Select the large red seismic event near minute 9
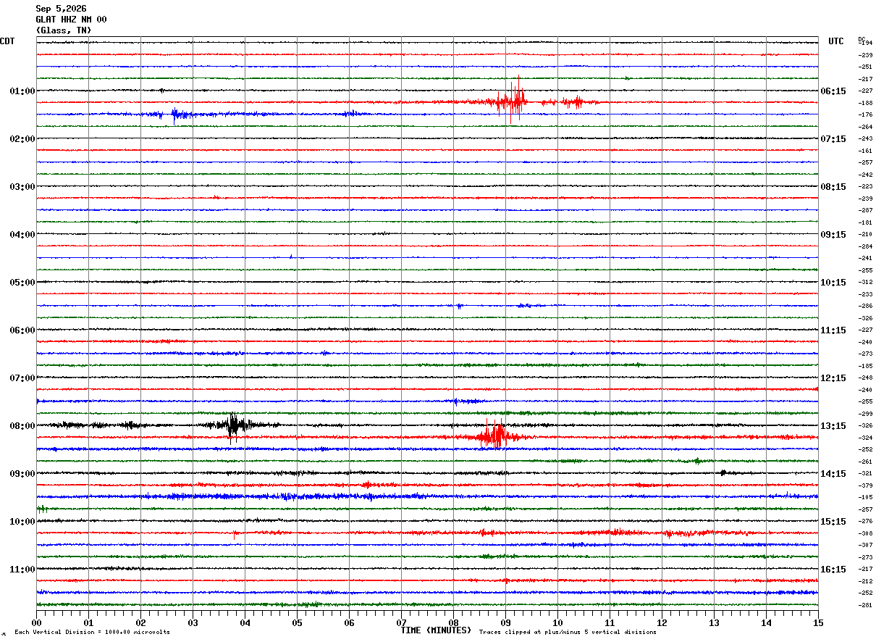 click(513, 101)
